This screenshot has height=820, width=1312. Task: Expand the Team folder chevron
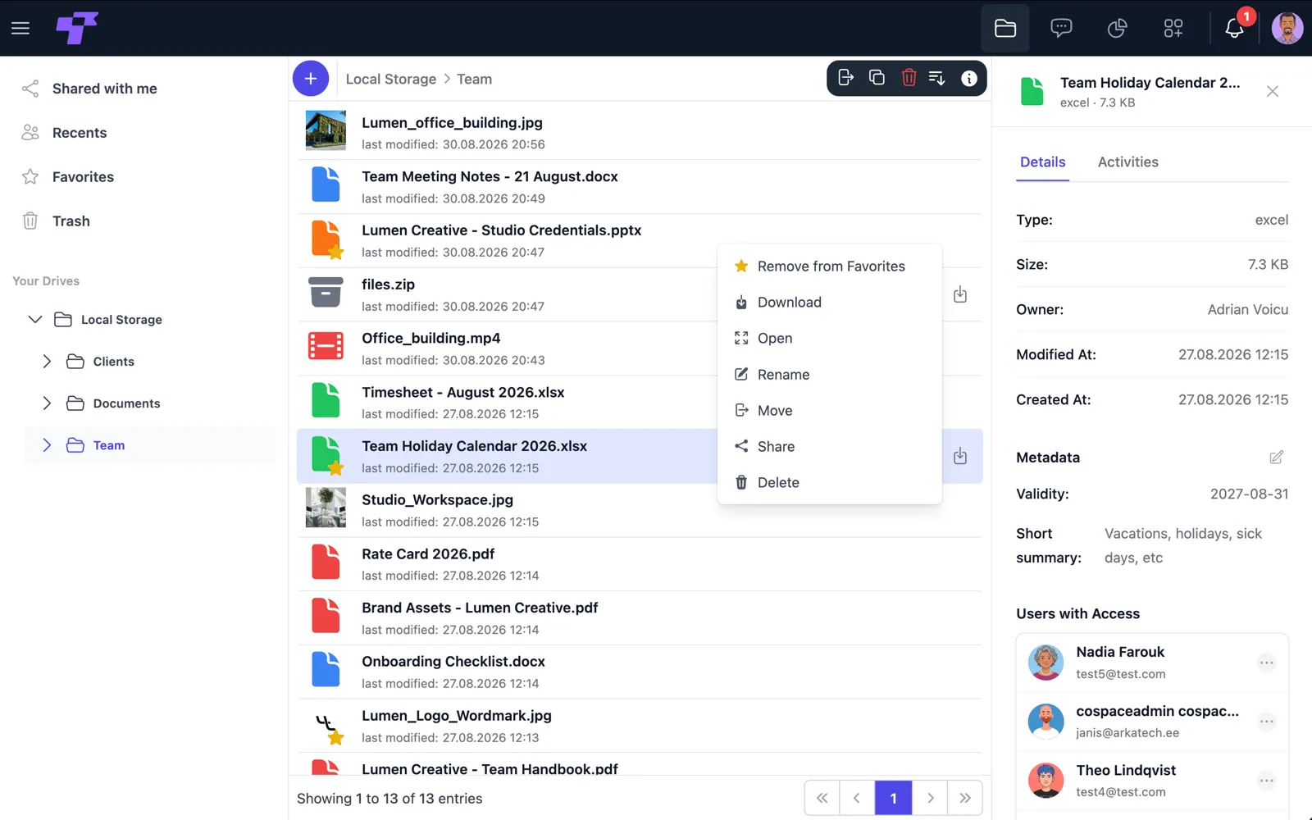(47, 444)
